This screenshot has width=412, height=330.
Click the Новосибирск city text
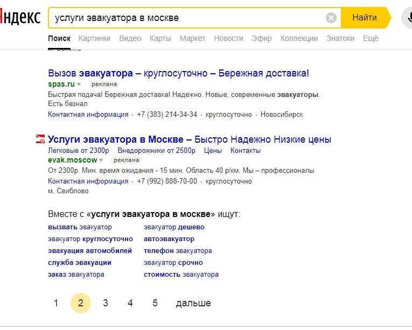282,115
